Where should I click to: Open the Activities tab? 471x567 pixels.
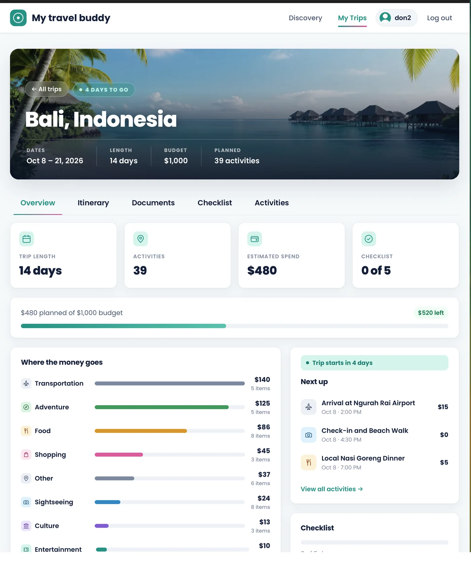tap(271, 203)
